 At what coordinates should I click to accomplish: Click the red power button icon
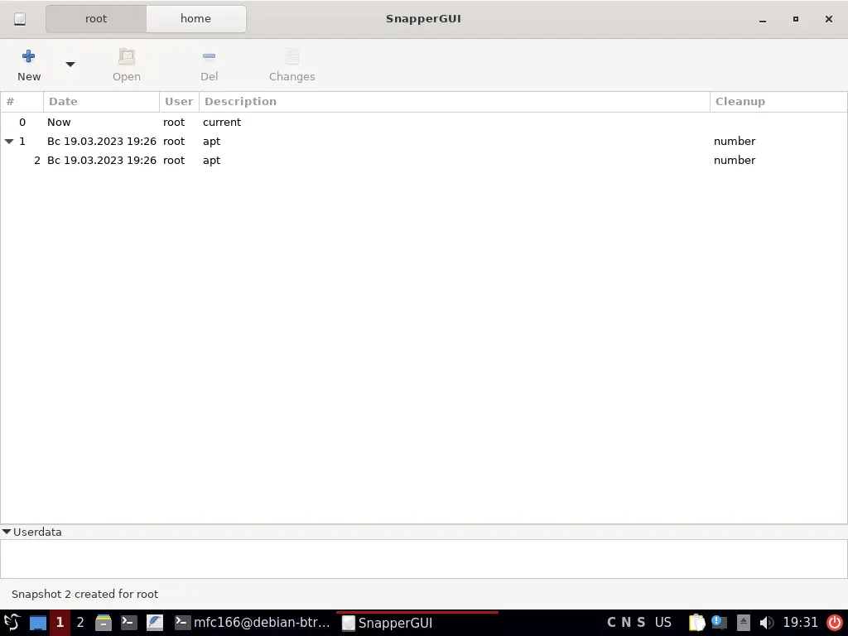(834, 623)
